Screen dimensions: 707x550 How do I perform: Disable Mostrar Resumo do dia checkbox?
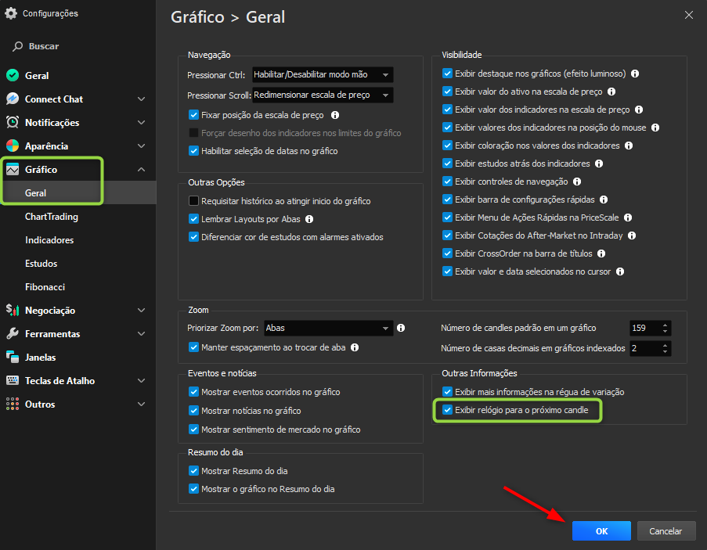click(x=193, y=471)
